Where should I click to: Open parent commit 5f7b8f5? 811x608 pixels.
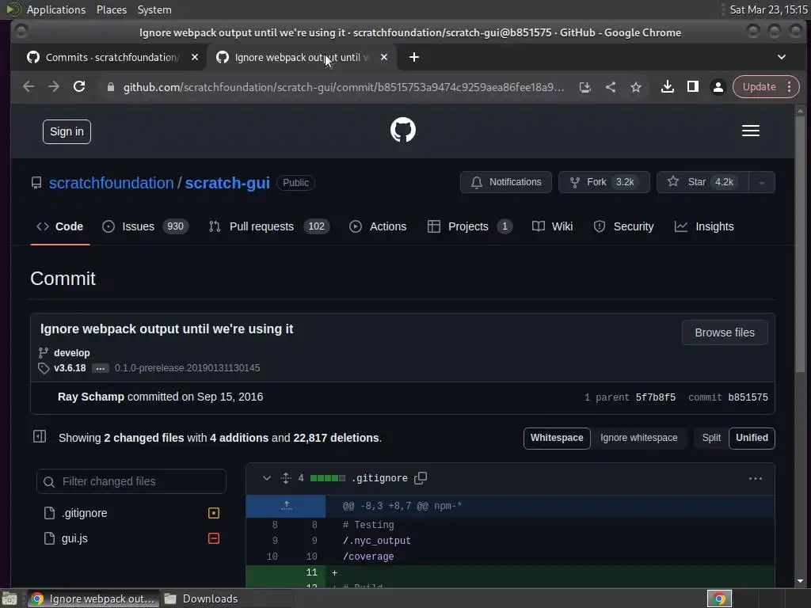point(655,397)
